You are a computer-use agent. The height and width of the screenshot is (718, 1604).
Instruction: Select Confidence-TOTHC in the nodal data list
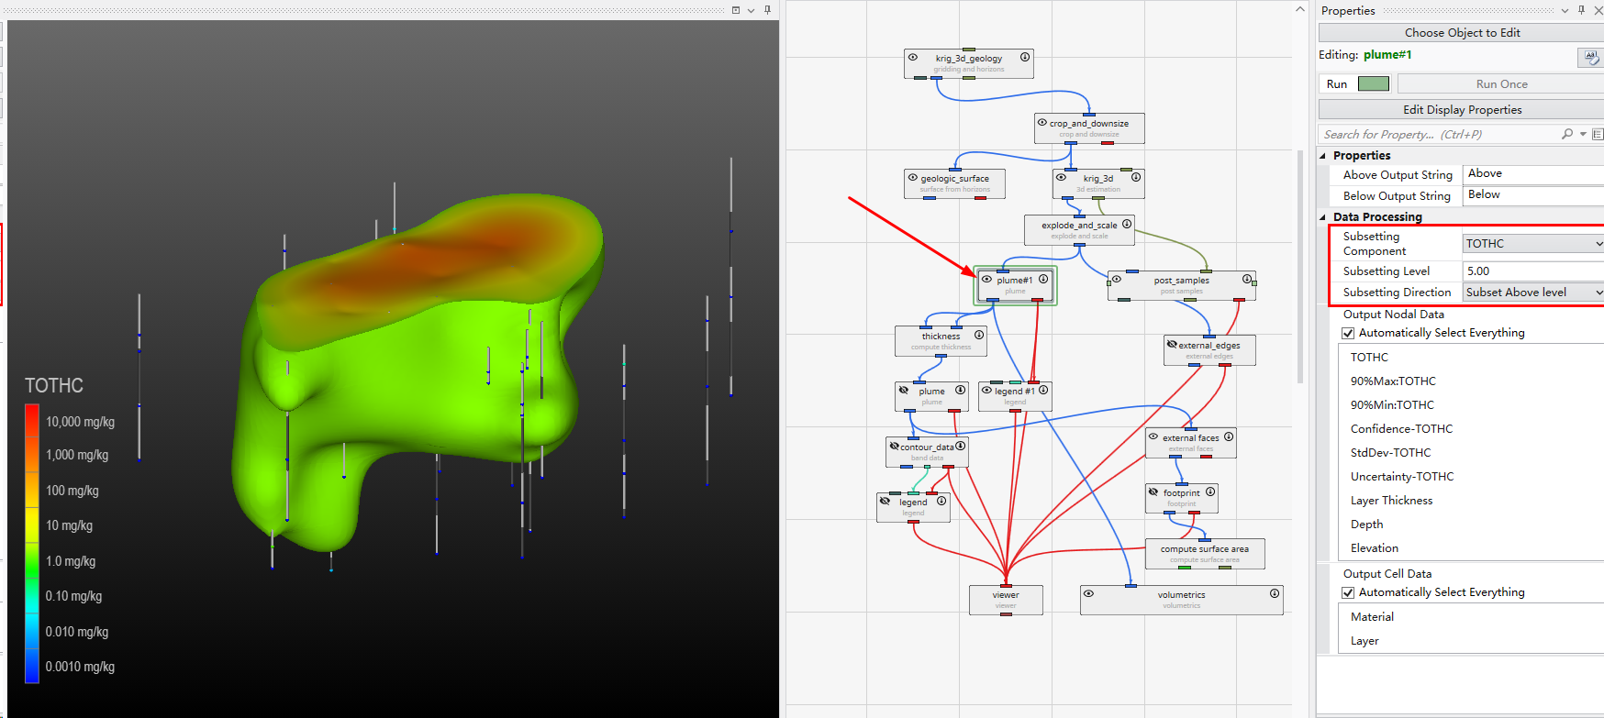1401,428
